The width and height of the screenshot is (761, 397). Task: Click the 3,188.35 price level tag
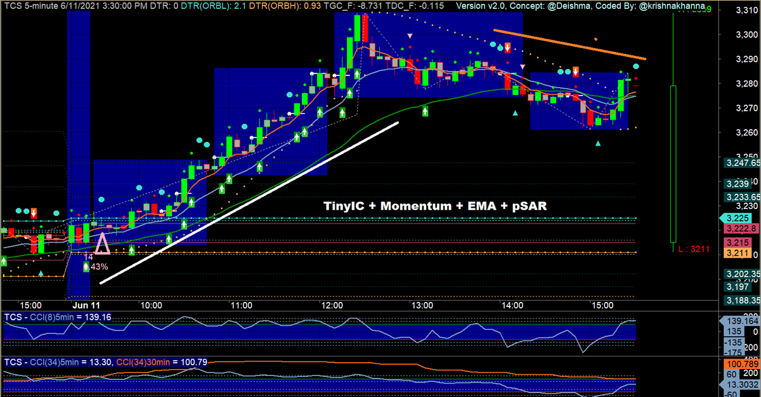(x=742, y=299)
